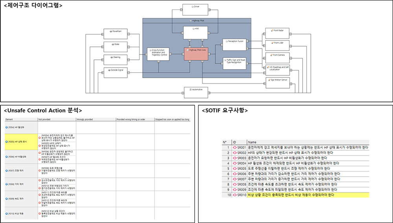Select the SR001 requirement icon

point(235,147)
